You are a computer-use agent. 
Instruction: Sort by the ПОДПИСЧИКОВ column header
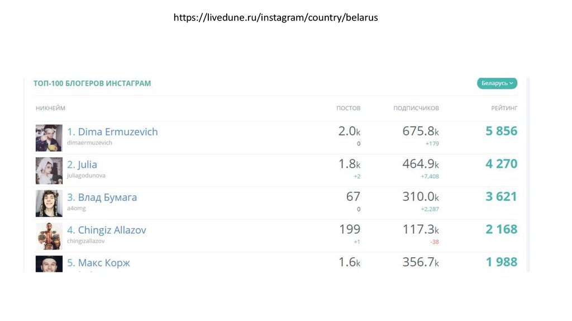tap(416, 108)
